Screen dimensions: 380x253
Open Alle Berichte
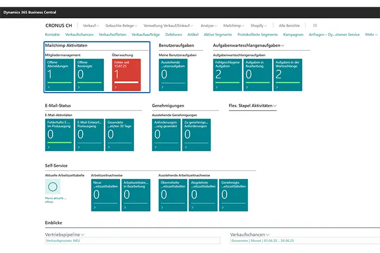[x=289, y=25]
